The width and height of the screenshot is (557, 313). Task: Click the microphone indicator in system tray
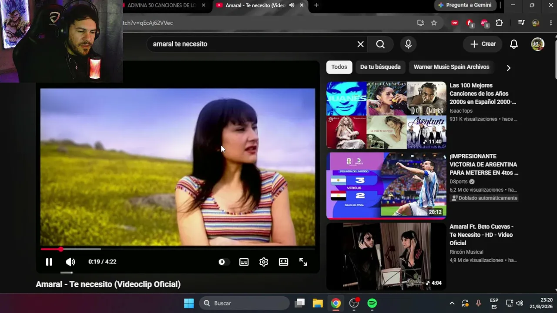click(x=478, y=303)
